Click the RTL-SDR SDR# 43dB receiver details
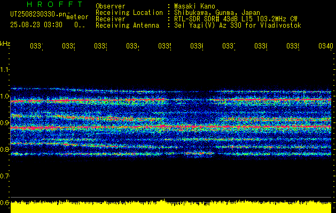Image resolution: width=336 pixels, height=213 pixels. [236, 19]
